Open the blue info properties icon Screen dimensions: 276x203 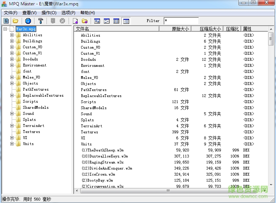tap(28, 21)
